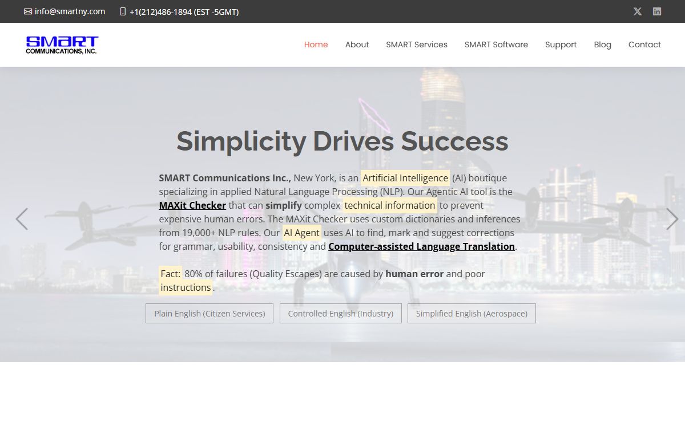Click Simplified English (Aerospace) button

click(472, 313)
